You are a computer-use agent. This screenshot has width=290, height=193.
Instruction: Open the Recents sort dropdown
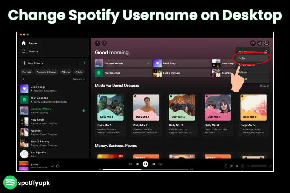79,79
